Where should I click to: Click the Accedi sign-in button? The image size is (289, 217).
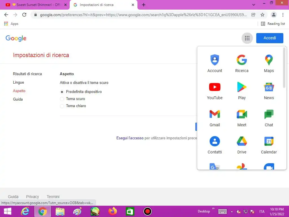click(270, 38)
